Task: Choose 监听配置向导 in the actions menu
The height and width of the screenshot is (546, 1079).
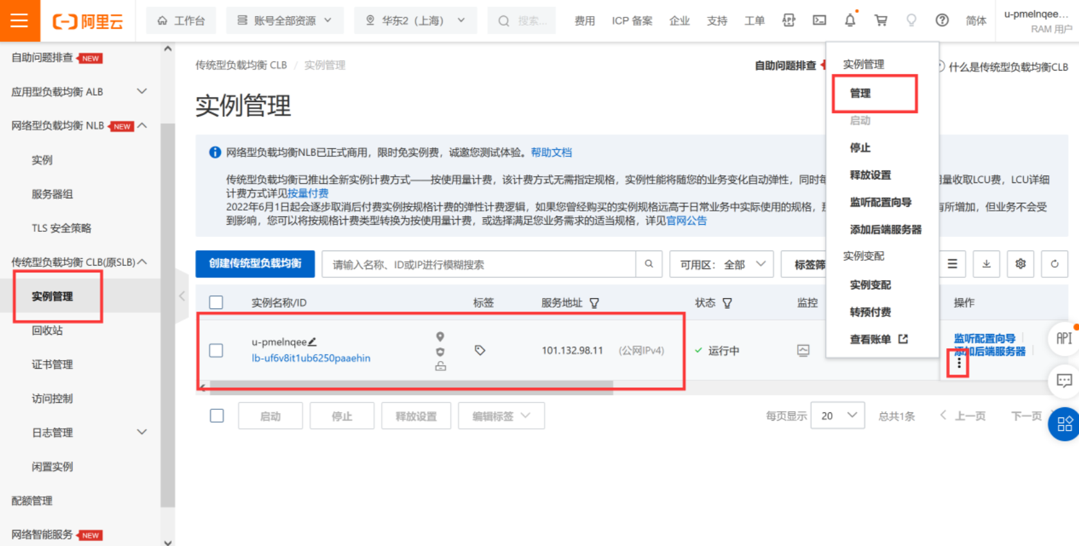Action: point(881,202)
